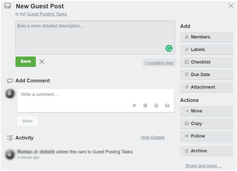Click the Hide Details link in Activity
Screen dimensions: 237x171
click(x=153, y=137)
